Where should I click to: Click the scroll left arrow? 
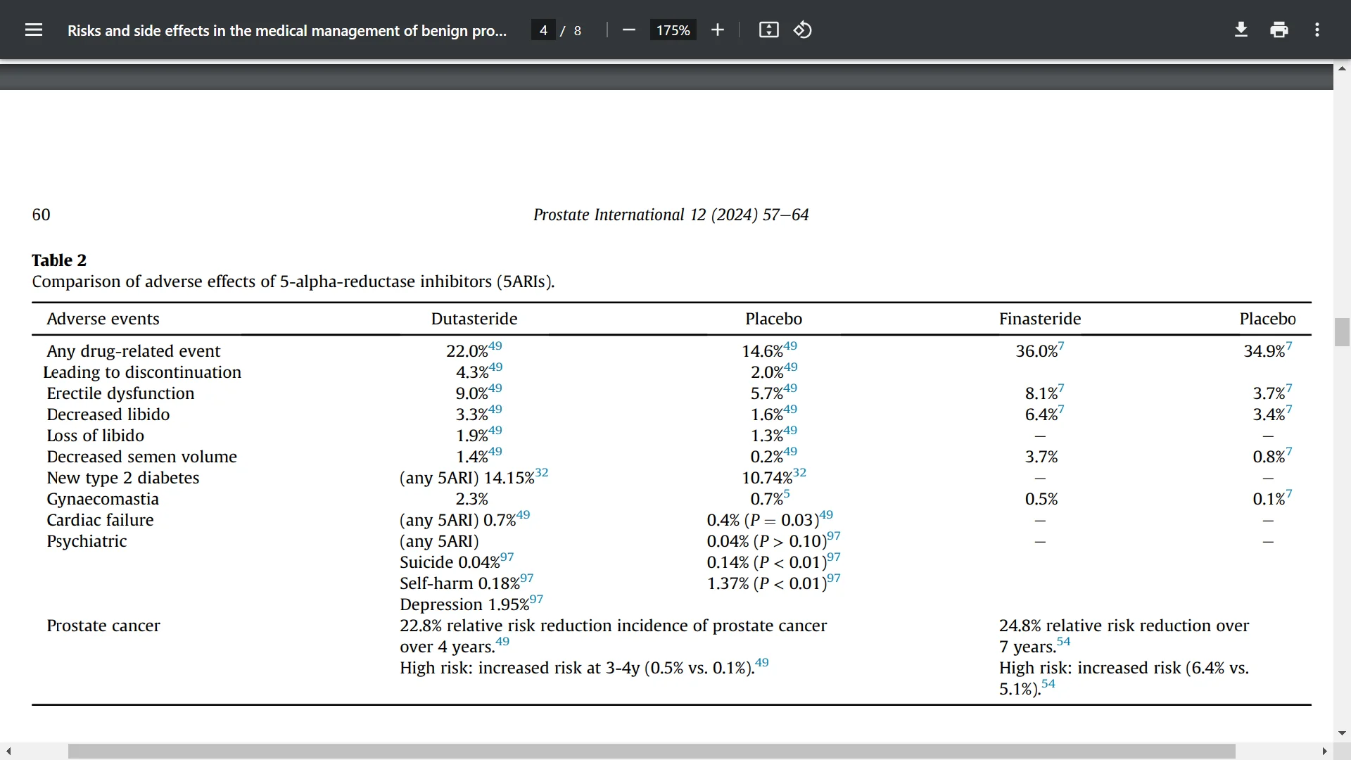[8, 752]
